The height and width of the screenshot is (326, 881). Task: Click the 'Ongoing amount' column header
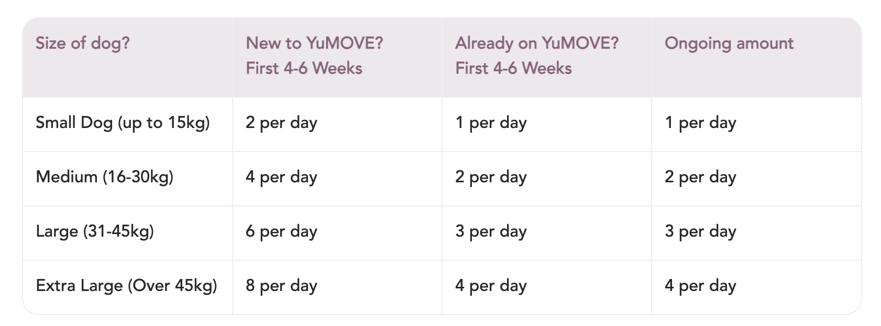729,43
